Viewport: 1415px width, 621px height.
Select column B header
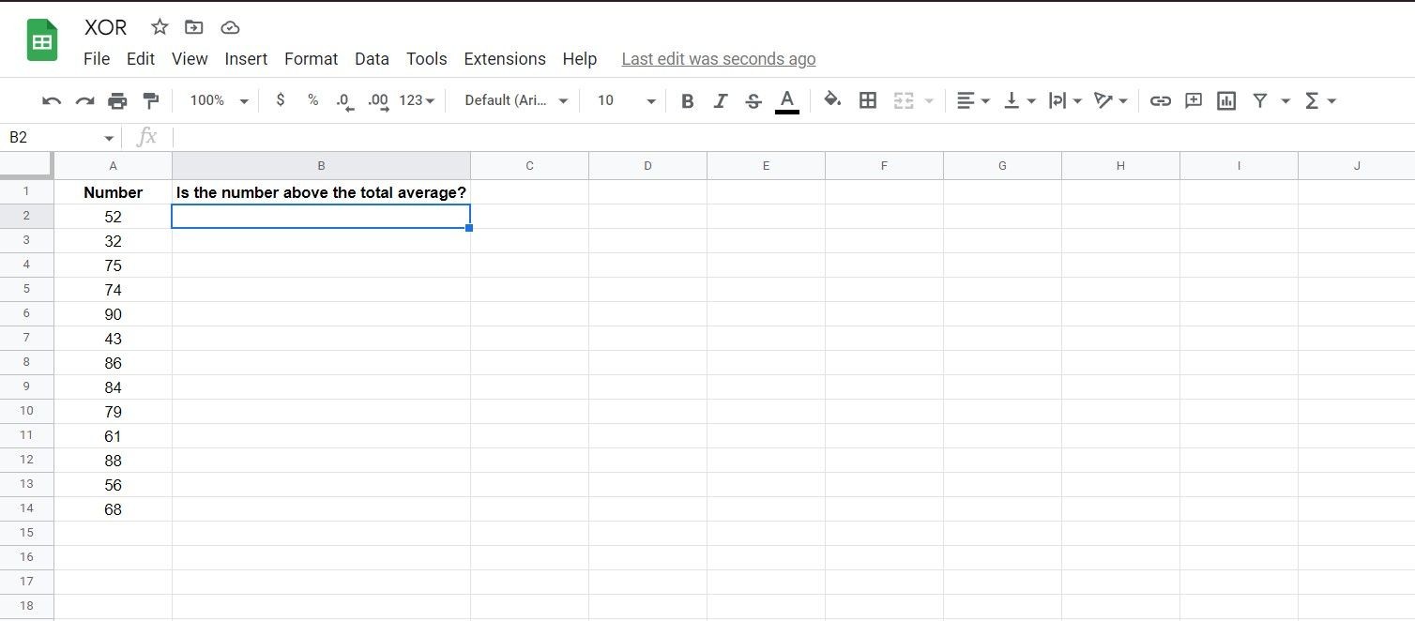[x=321, y=165]
